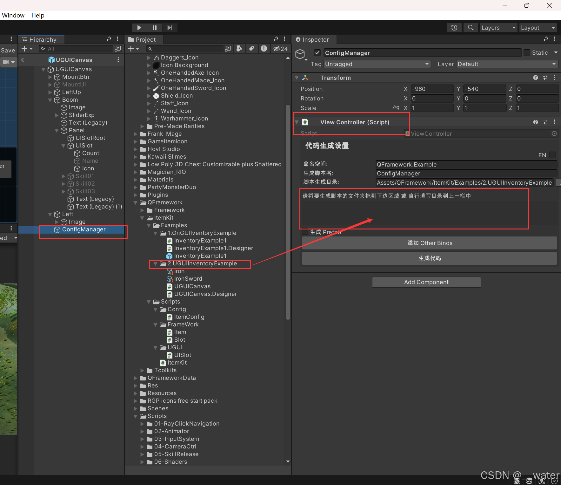Open UGUICanvas prefab header kebab menu

(x=118, y=60)
